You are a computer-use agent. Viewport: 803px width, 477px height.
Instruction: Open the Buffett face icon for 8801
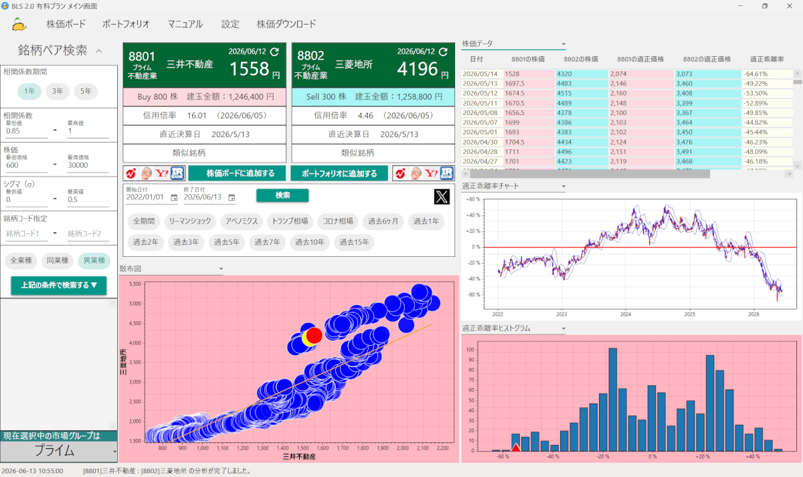[x=147, y=173]
